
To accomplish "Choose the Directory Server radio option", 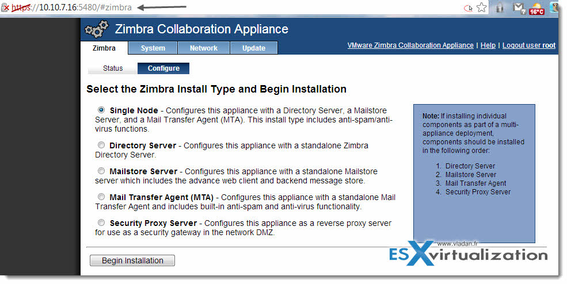I will click(101, 145).
